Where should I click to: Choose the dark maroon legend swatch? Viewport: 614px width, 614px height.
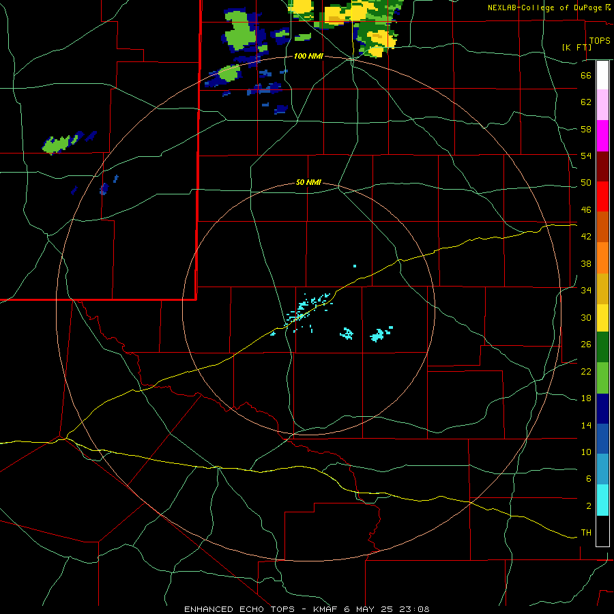pyautogui.click(x=602, y=166)
